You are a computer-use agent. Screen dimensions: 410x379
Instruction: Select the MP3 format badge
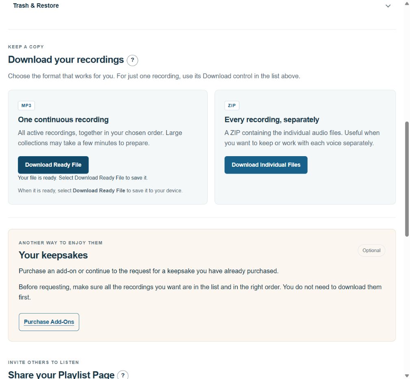pyautogui.click(x=26, y=105)
